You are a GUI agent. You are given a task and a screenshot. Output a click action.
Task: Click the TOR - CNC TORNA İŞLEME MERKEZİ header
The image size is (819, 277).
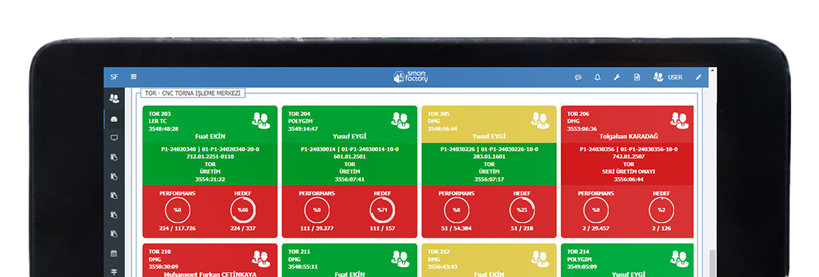point(193,94)
